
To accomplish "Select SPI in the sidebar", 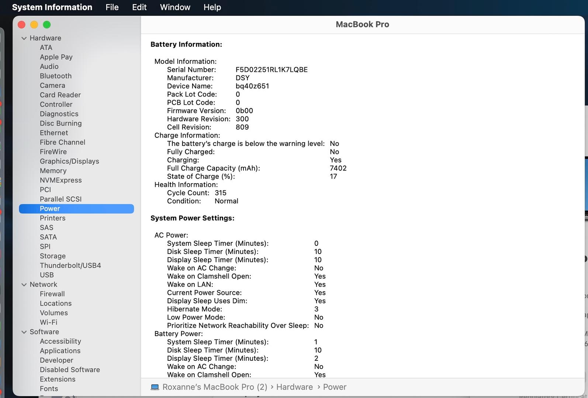I will tap(45, 247).
